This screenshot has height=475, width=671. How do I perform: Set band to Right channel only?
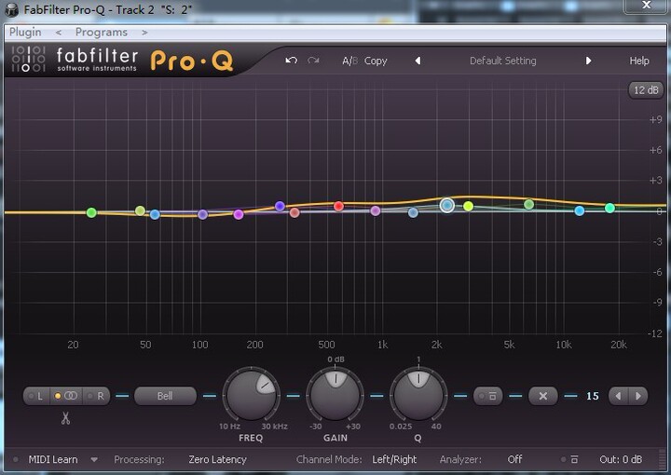96,396
